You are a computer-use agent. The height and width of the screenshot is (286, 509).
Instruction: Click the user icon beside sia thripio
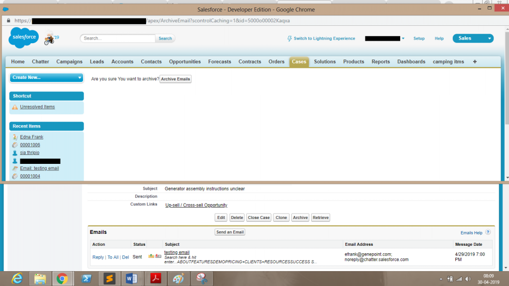[x=15, y=153]
